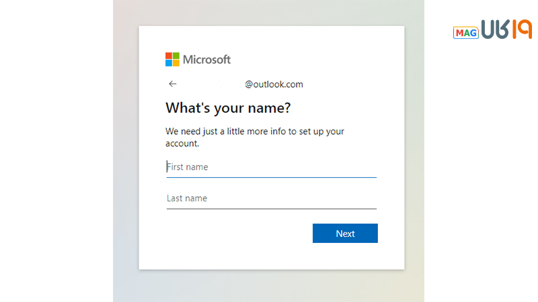Image resolution: width=538 pixels, height=302 pixels.
Task: Click the underline beneath the Last name field
Action: 271,209
